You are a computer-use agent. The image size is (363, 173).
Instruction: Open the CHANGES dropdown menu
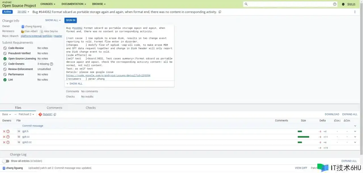pyautogui.click(x=48, y=4)
